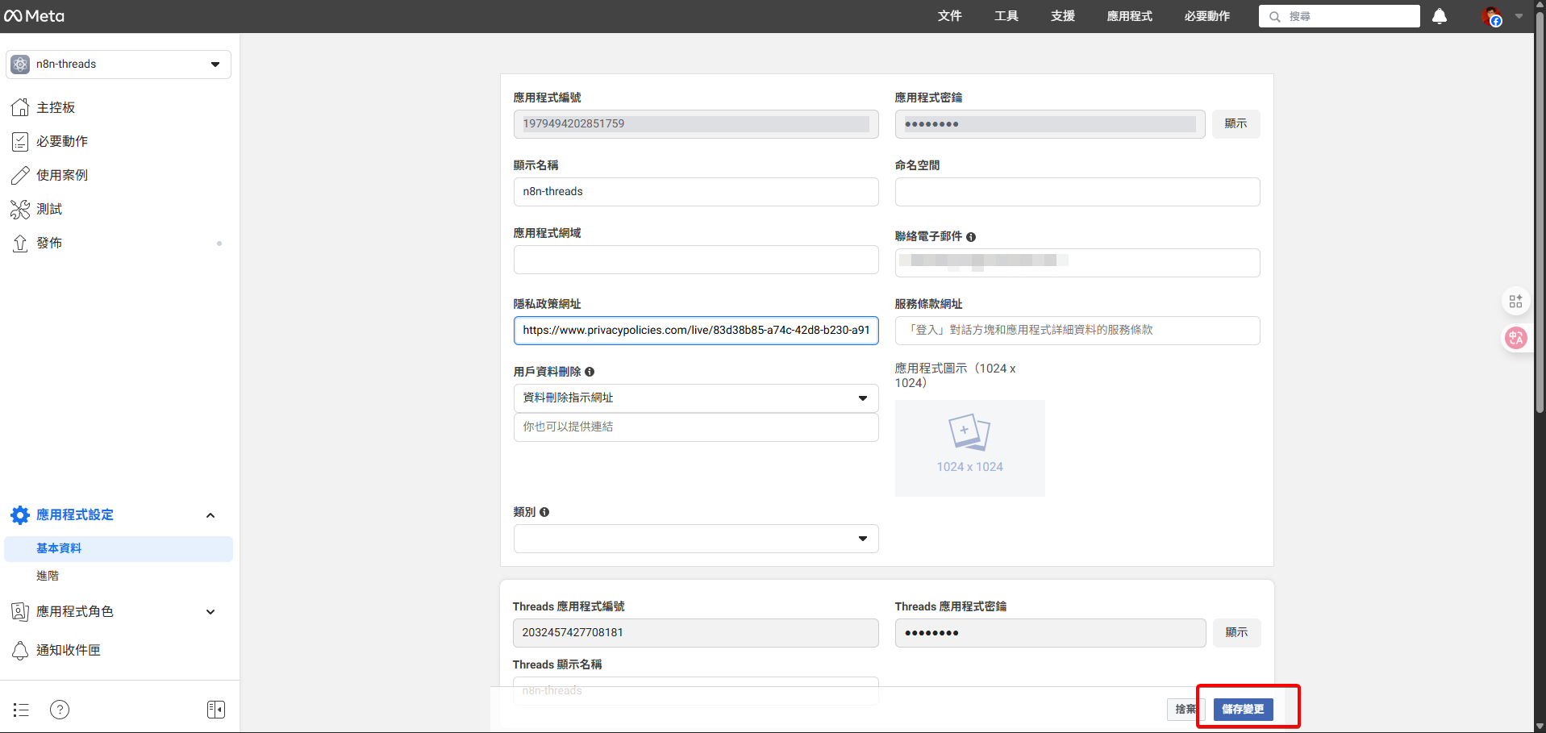Click the list icon at the bottom left
This screenshot has height=733, width=1546.
(20, 709)
